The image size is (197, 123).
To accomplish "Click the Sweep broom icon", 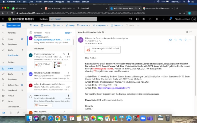I will [67, 25].
